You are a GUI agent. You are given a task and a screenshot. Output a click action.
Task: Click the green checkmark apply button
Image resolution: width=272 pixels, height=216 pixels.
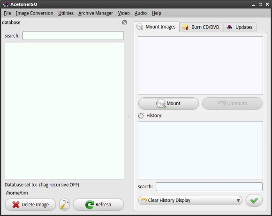coord(254,201)
